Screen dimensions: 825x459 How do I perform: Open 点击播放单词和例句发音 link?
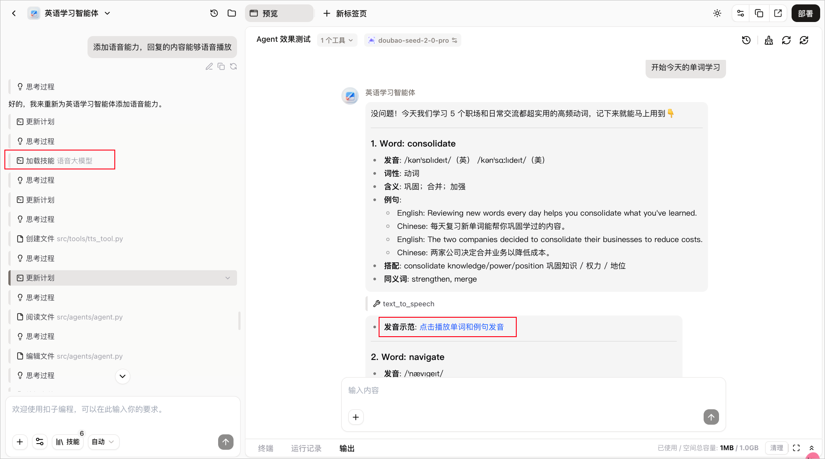click(x=462, y=327)
